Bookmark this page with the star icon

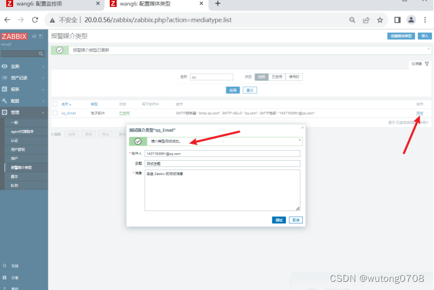[x=380, y=20]
